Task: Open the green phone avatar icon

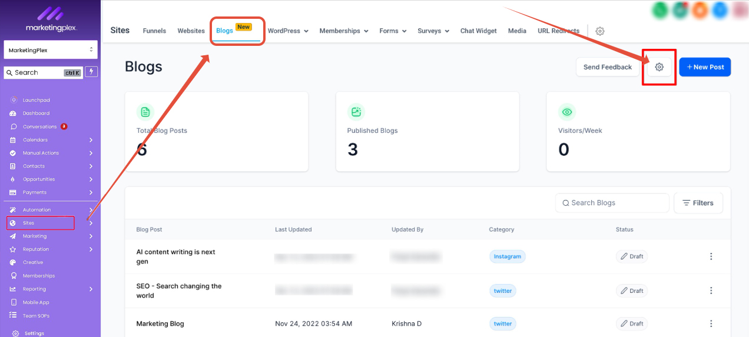Action: pos(661,9)
